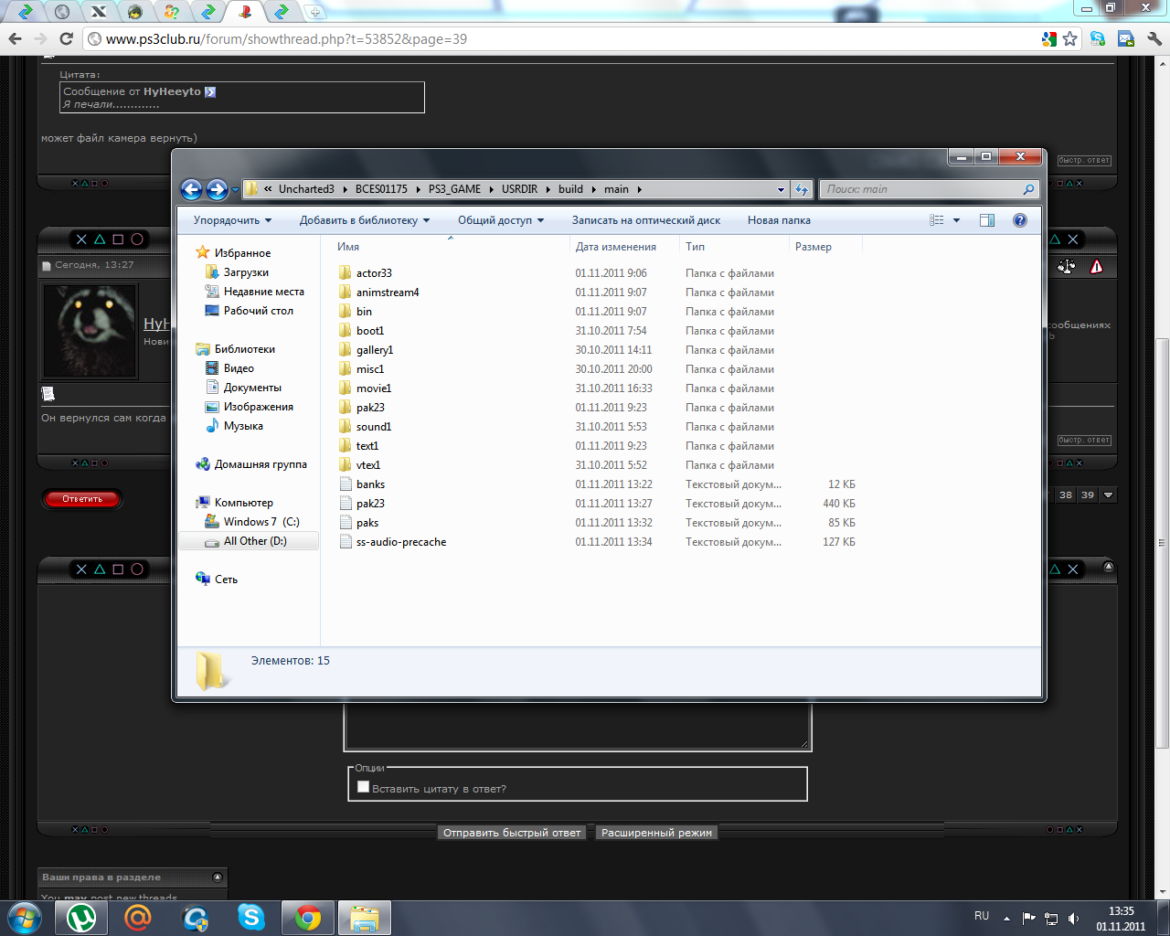Viewport: 1170px width, 936px height.
Task: Reload the browser page
Action: pos(66,38)
